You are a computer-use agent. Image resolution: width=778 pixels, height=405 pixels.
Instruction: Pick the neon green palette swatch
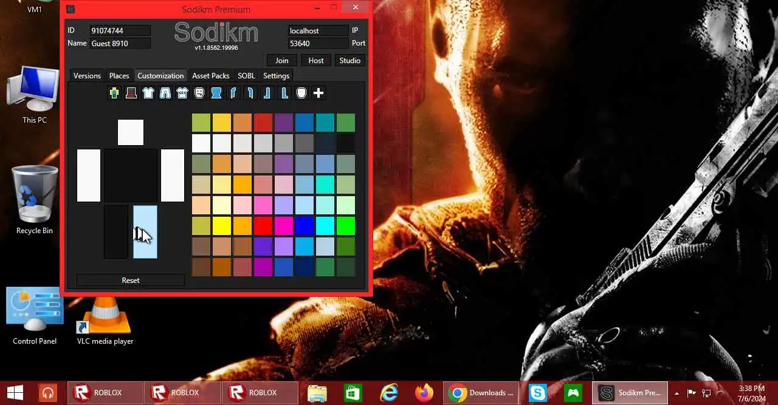pyautogui.click(x=346, y=226)
